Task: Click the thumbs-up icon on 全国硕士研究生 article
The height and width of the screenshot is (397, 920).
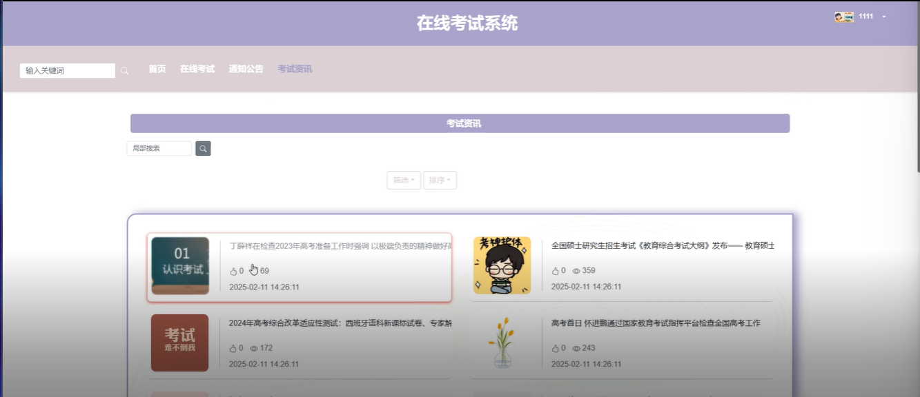Action: [556, 271]
